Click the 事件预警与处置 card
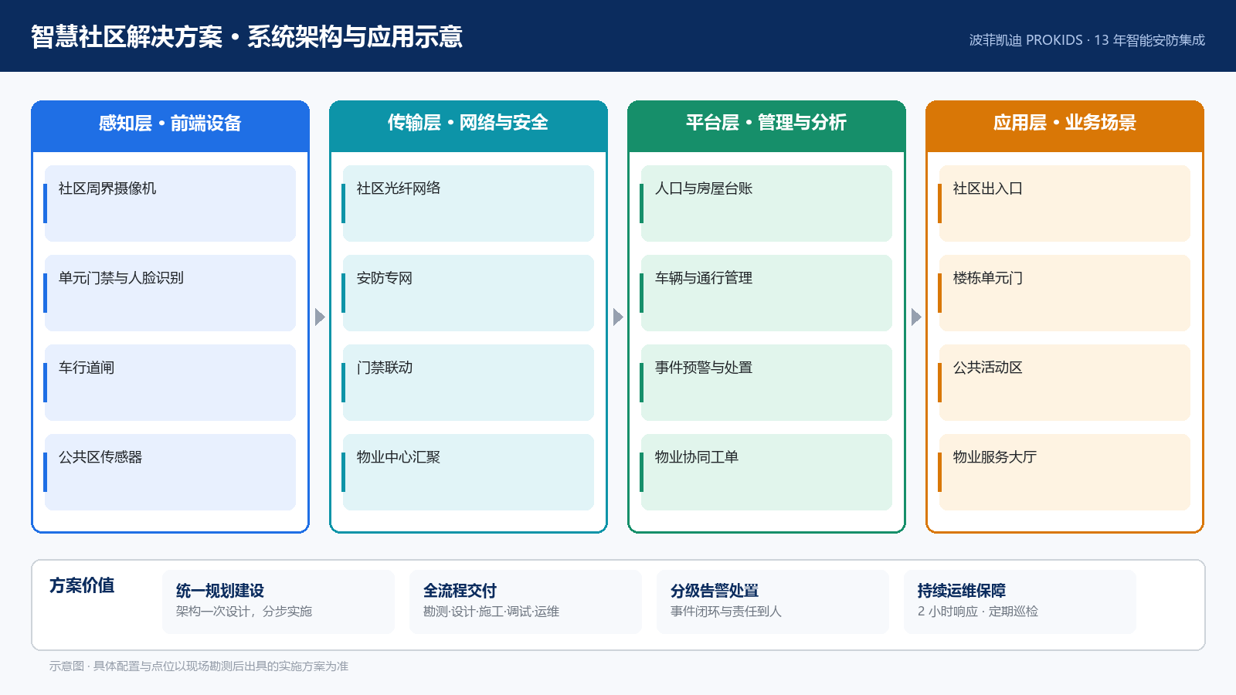This screenshot has width=1236, height=695. tap(766, 382)
